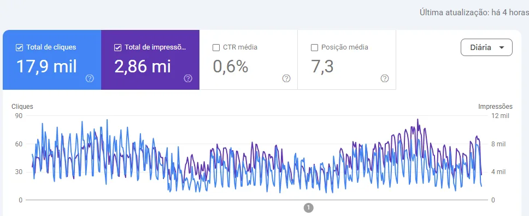The image size is (529, 216).
Task: Click the 4 mil axis value
Action: pos(498,172)
